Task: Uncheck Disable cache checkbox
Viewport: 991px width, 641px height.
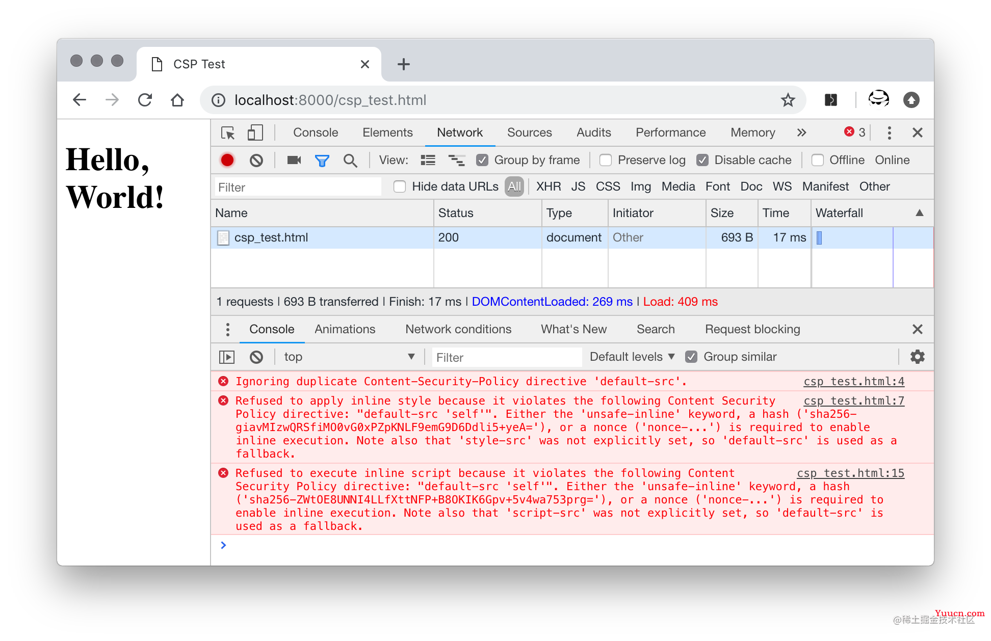Action: tap(702, 161)
